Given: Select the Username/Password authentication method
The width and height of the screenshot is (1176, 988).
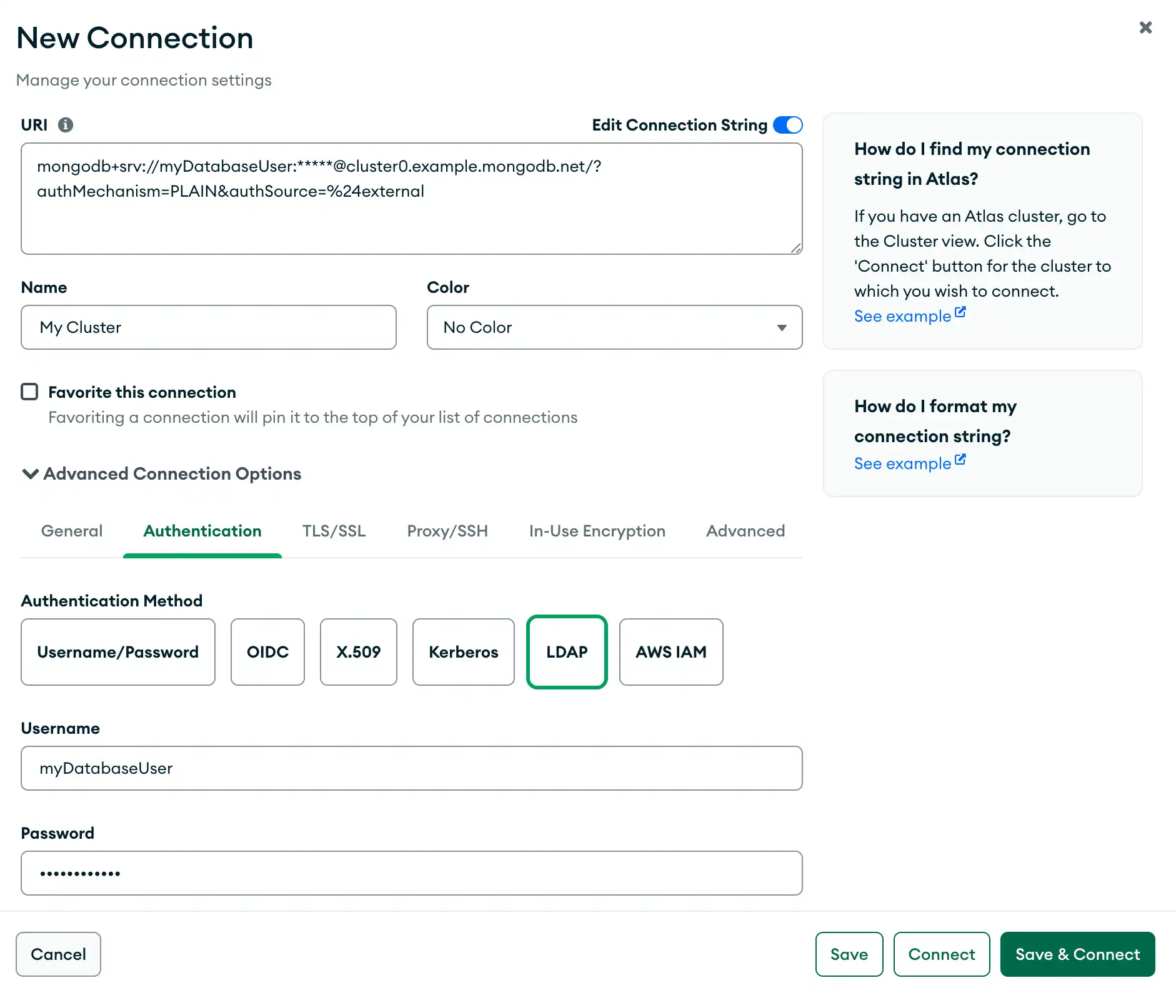Looking at the screenshot, I should (117, 651).
